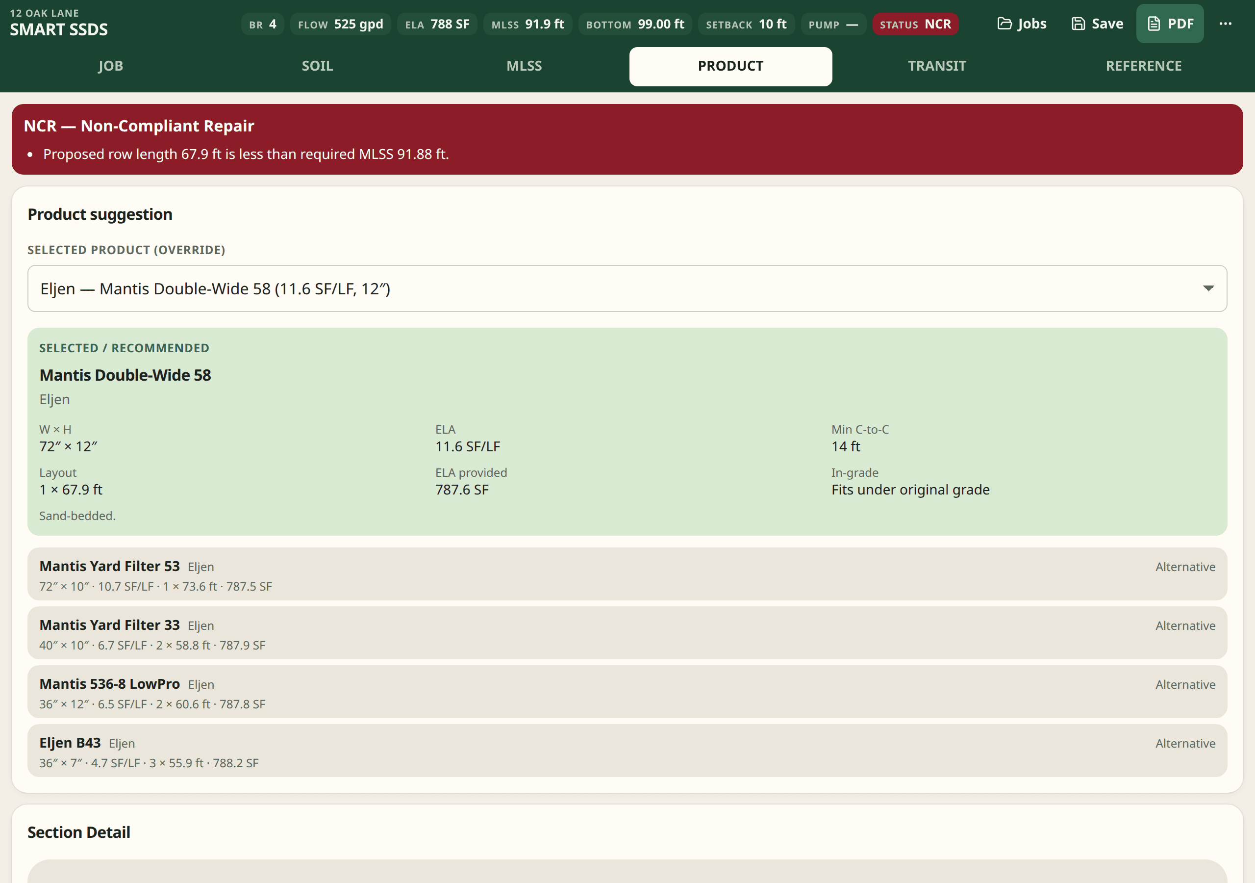This screenshot has height=883, width=1255.
Task: Click the Fits under original grade text
Action: click(910, 490)
